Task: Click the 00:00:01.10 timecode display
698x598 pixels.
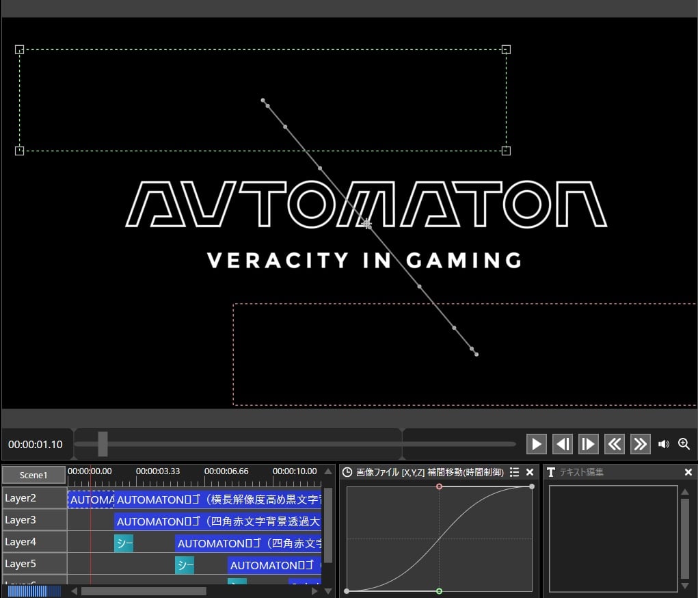Action: [x=36, y=444]
